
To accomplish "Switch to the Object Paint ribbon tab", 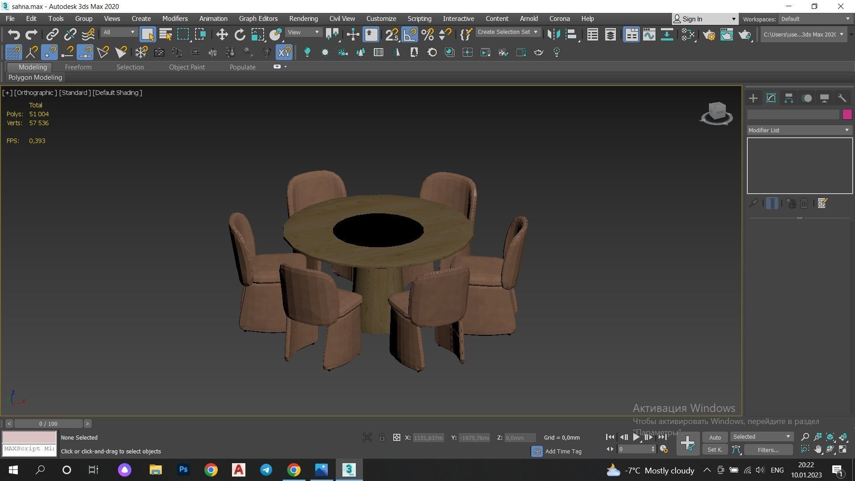I will (x=187, y=67).
